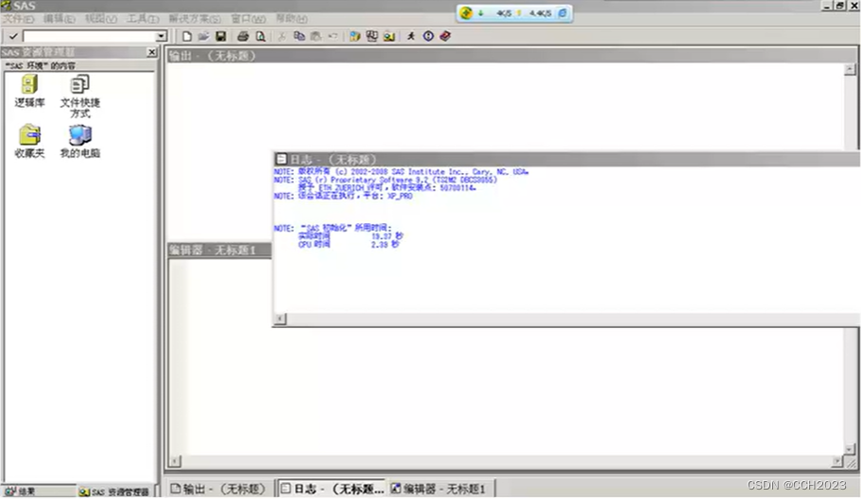Restore the SAS main window

pyautogui.click(x=840, y=6)
